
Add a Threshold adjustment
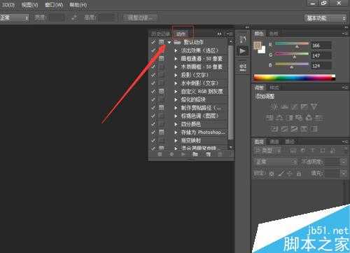tap(294, 128)
